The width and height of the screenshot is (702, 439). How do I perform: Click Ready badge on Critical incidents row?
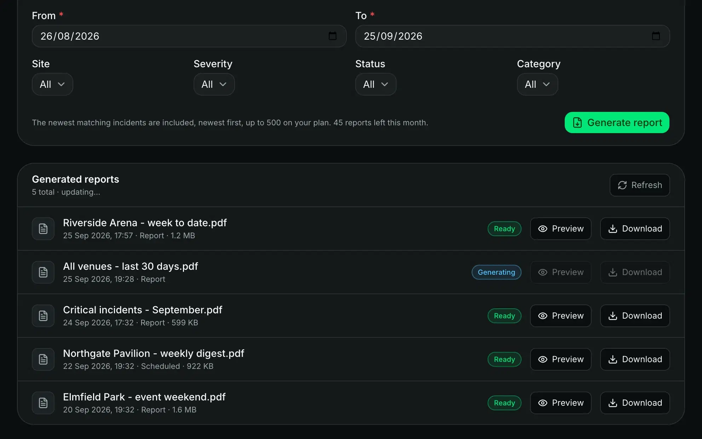(504, 316)
